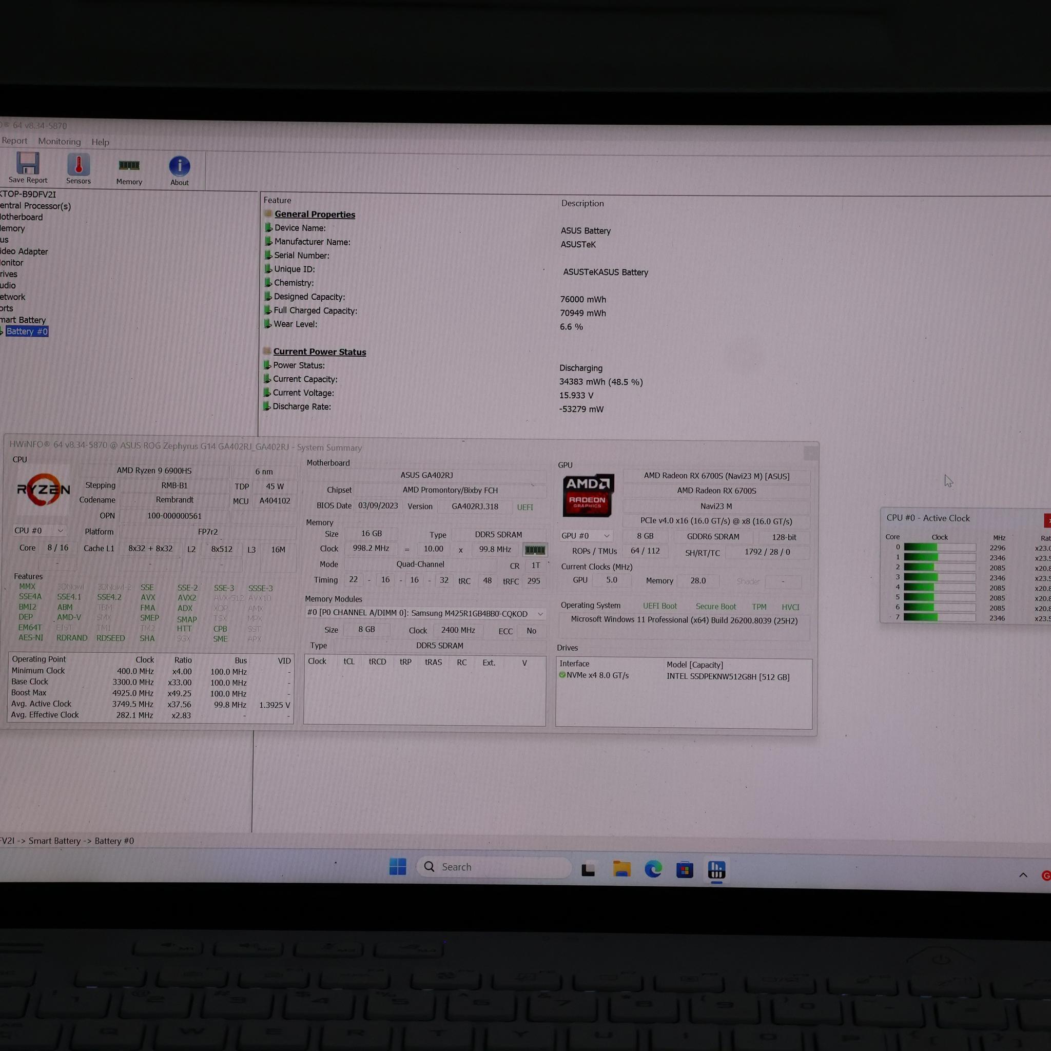Click the taskbar Search box
Image resolution: width=1051 pixels, height=1051 pixels.
pyautogui.click(x=493, y=867)
